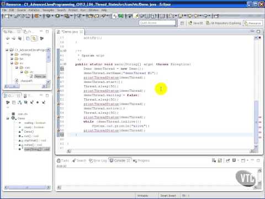Open the Navigate menu
265x199 pixels.
click(48, 10)
